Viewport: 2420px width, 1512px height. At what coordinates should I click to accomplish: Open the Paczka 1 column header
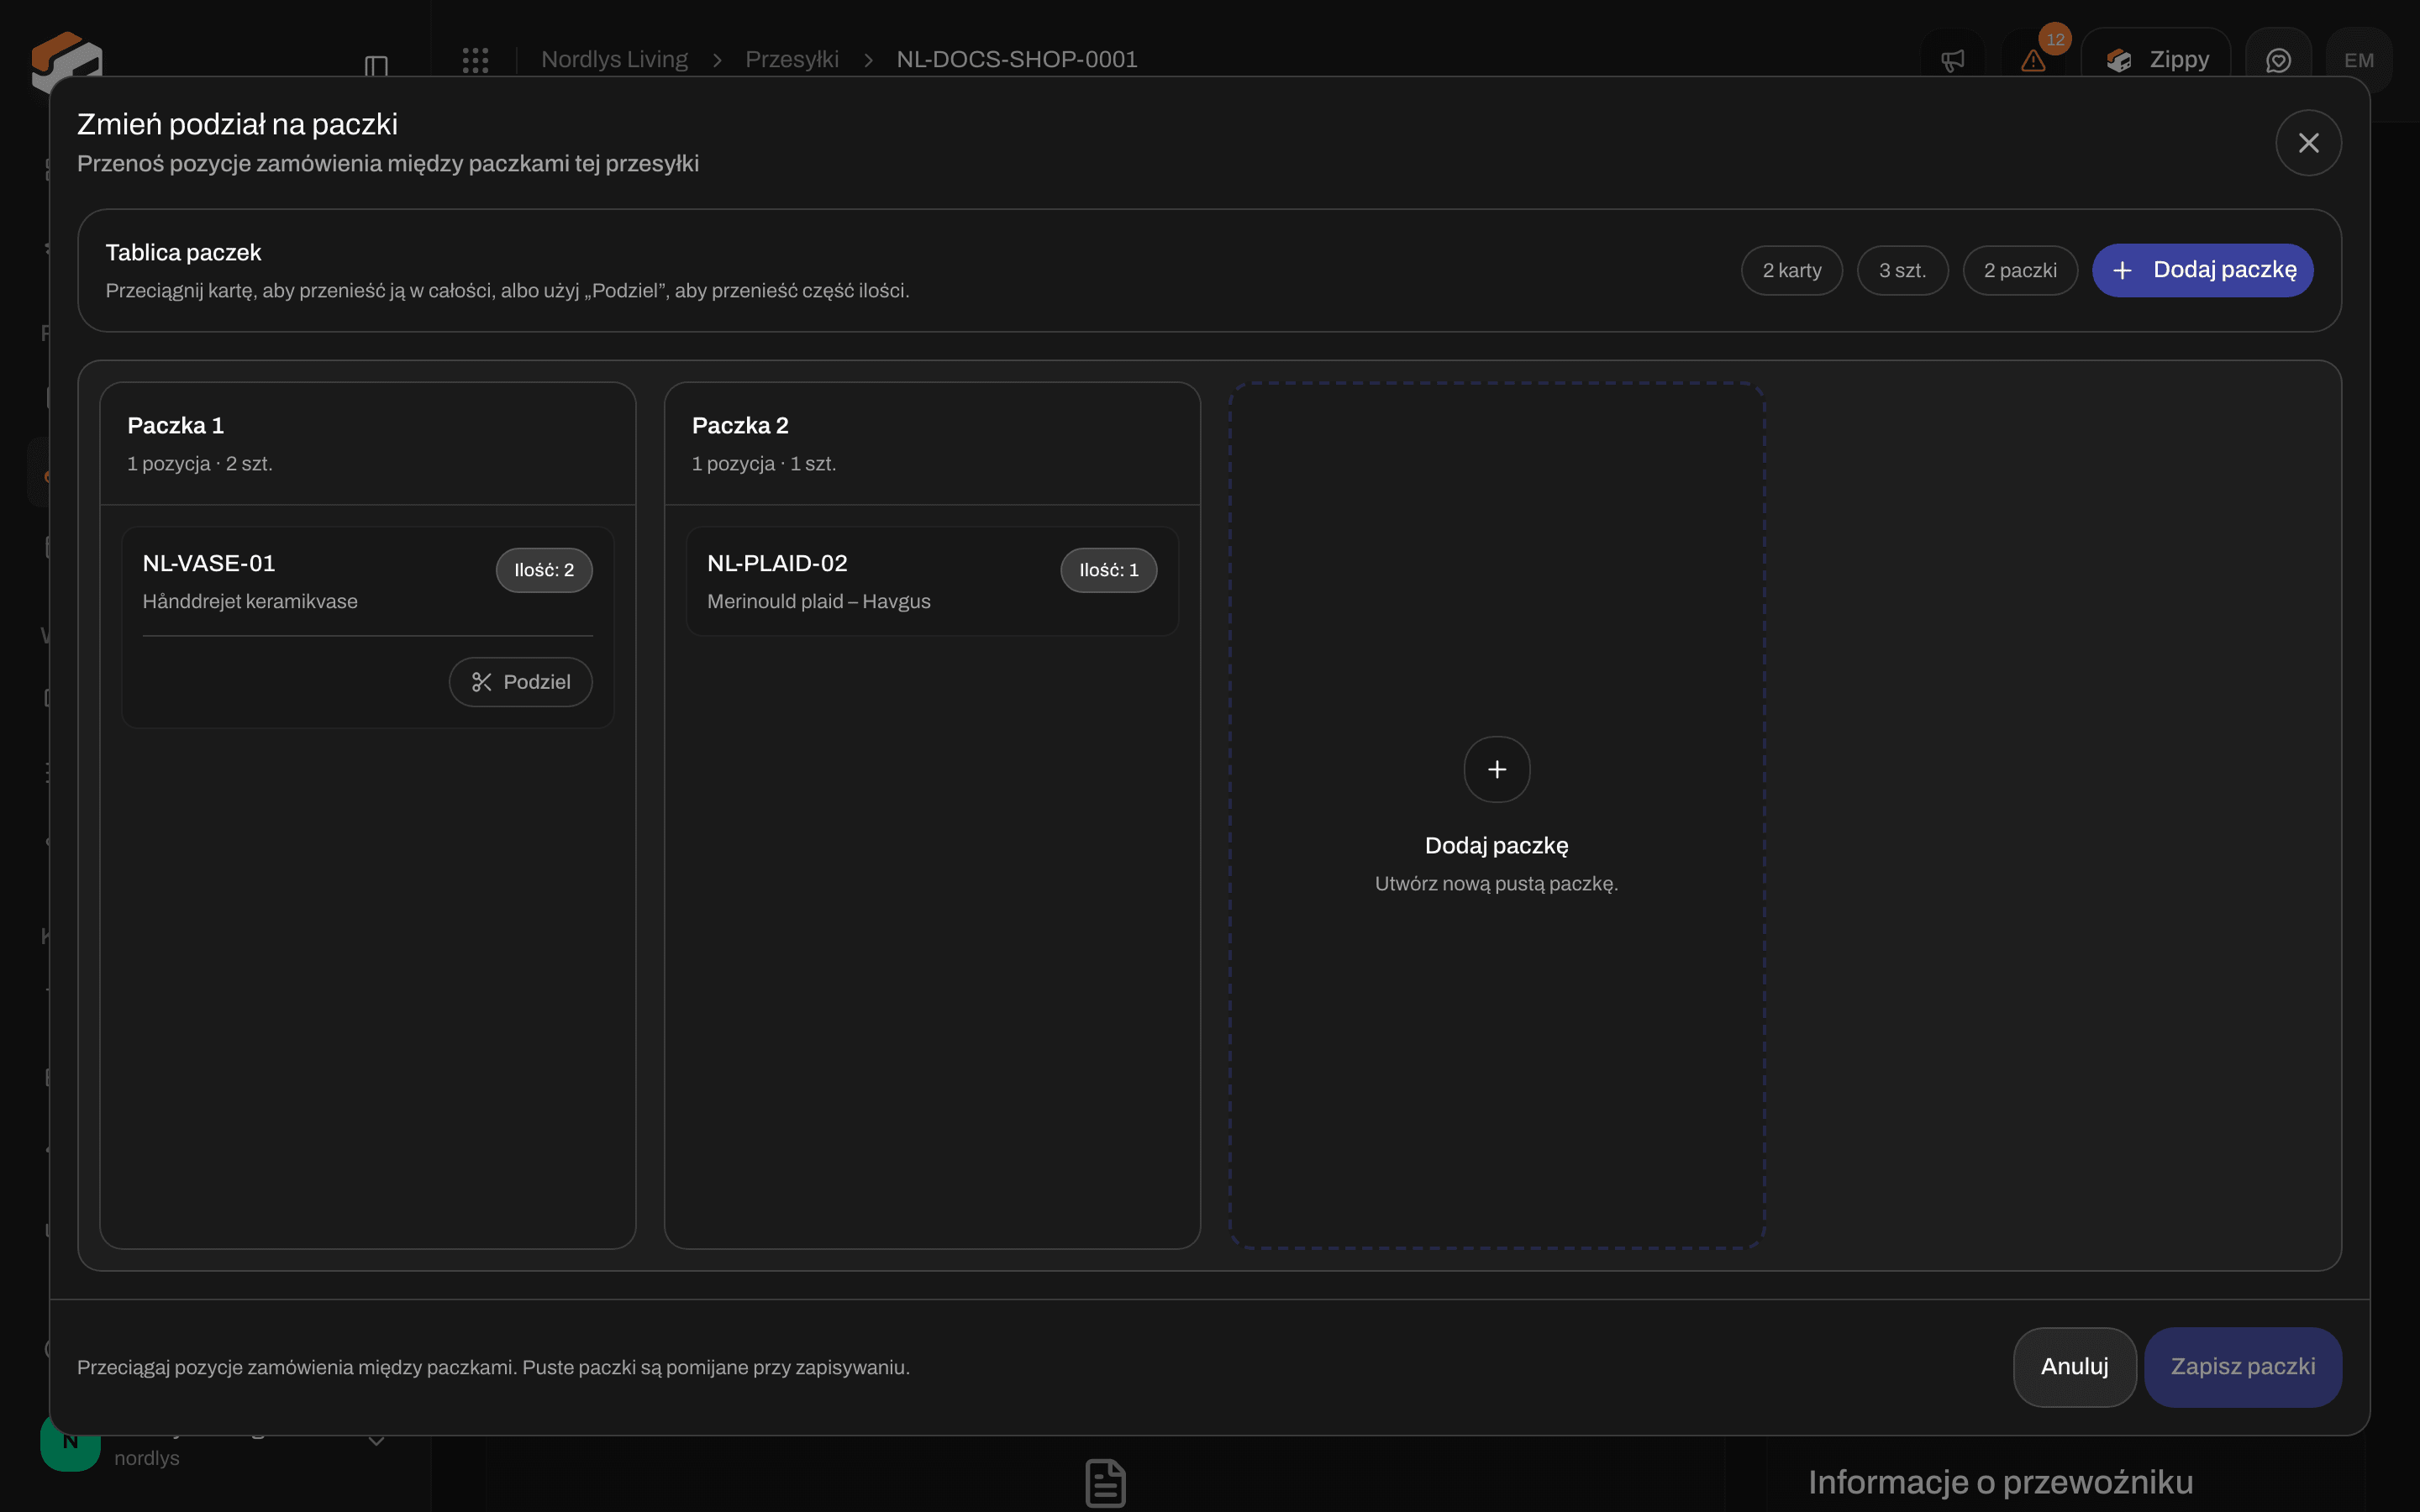(x=367, y=444)
